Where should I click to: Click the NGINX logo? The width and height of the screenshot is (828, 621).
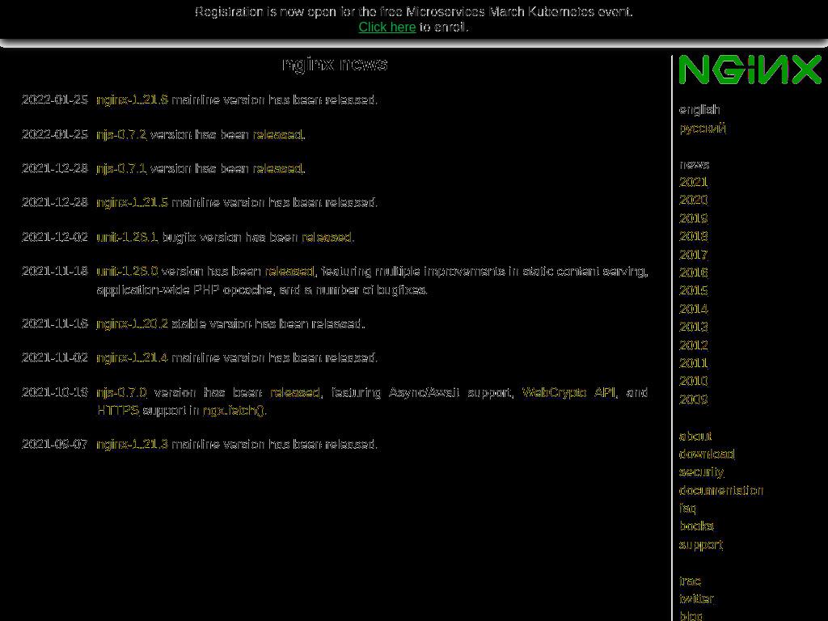click(x=750, y=70)
